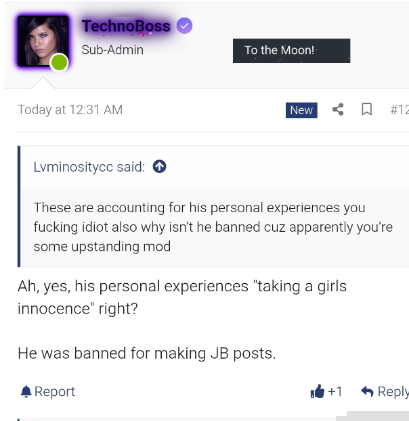Open TechnoBoss's avatar picture
409x421 pixels.
(x=41, y=41)
